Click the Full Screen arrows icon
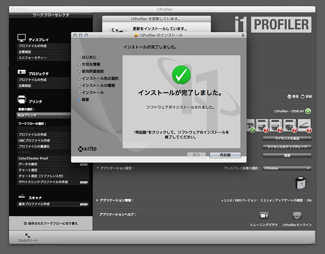 [27, 236]
